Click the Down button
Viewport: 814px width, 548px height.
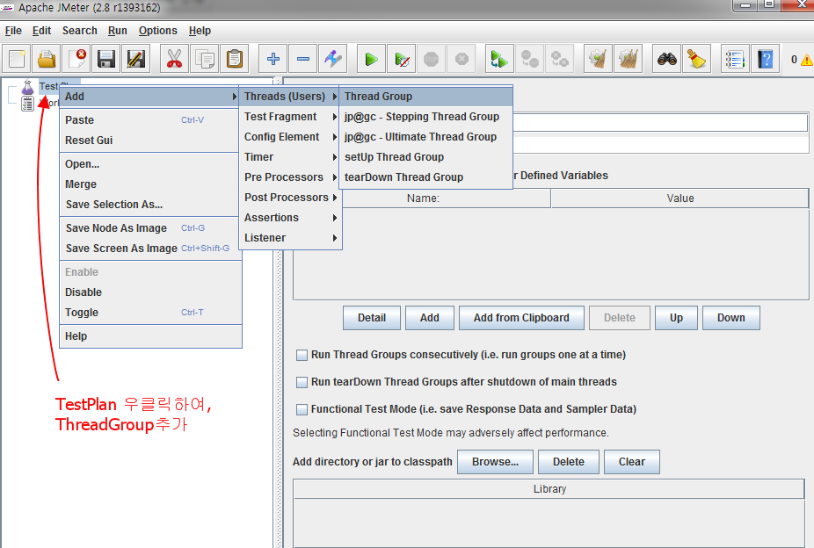pyautogui.click(x=731, y=318)
